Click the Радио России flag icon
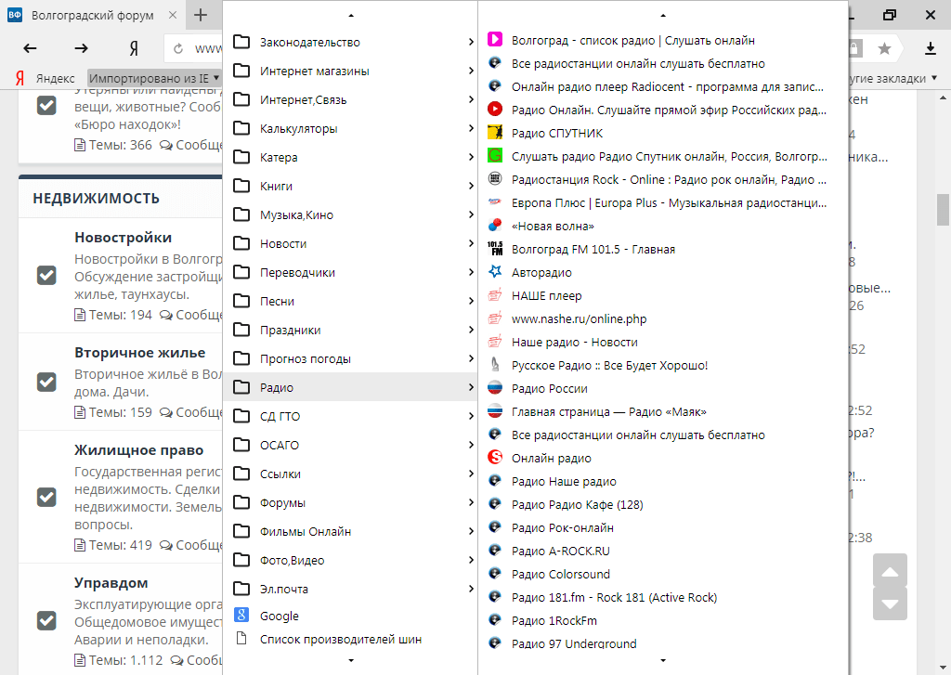 pos(495,388)
